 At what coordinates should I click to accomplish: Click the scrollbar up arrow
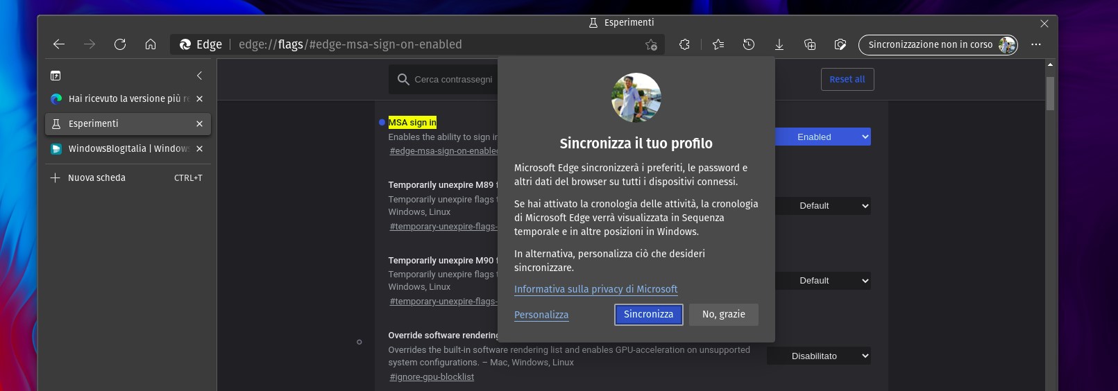click(x=1050, y=64)
